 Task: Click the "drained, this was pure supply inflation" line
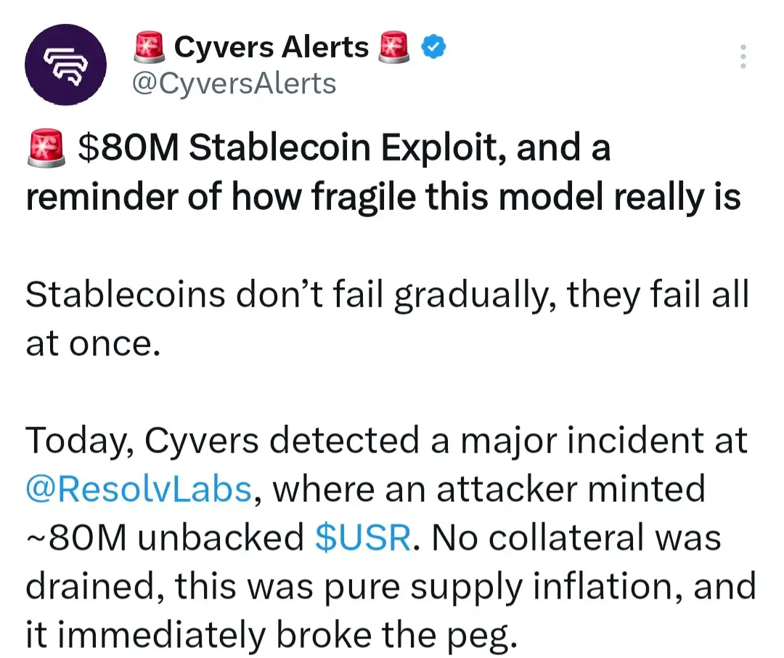(390, 585)
